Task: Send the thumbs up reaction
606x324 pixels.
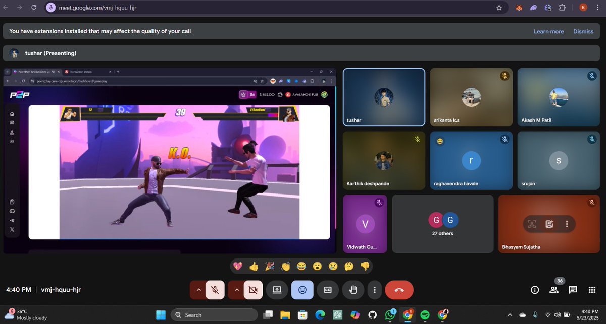Action: (254, 266)
